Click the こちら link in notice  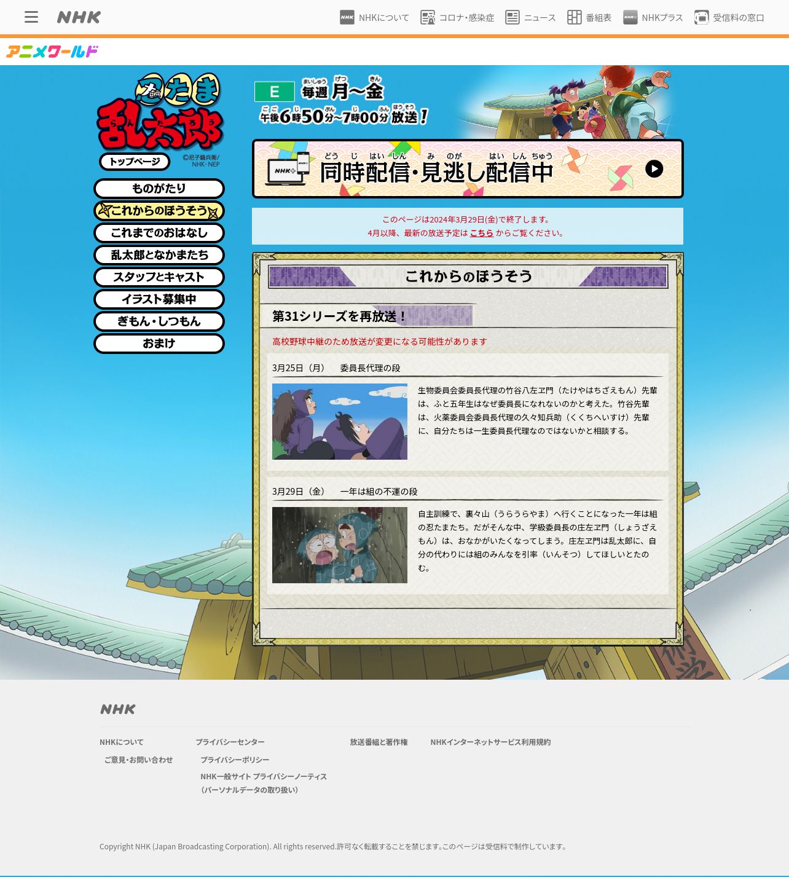coord(482,233)
